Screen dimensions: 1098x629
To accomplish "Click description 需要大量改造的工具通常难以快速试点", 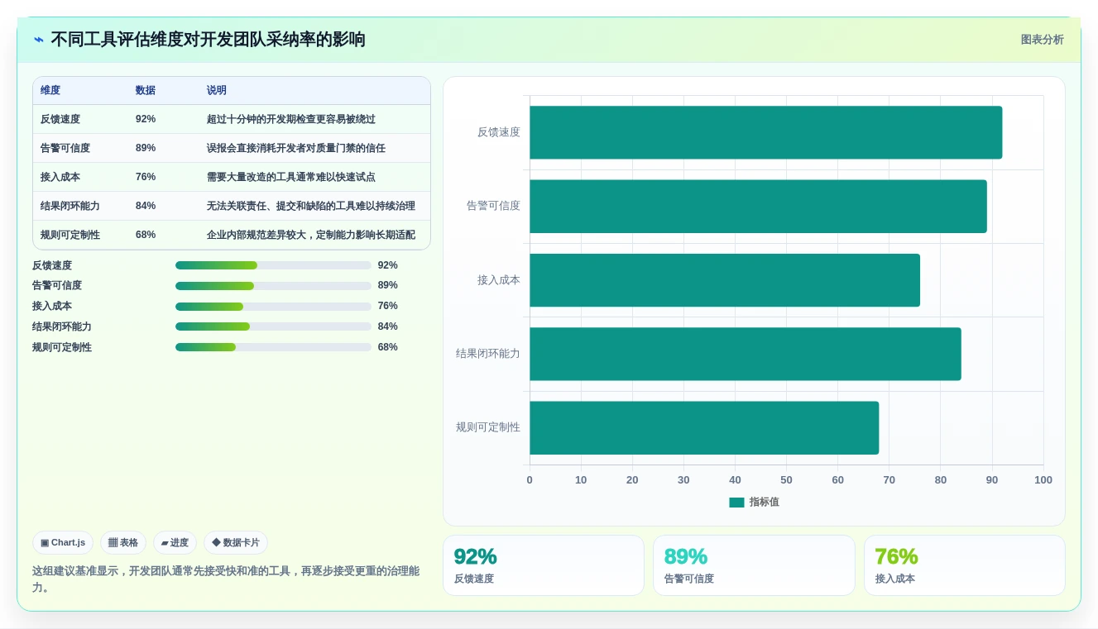I will pyautogui.click(x=291, y=177).
